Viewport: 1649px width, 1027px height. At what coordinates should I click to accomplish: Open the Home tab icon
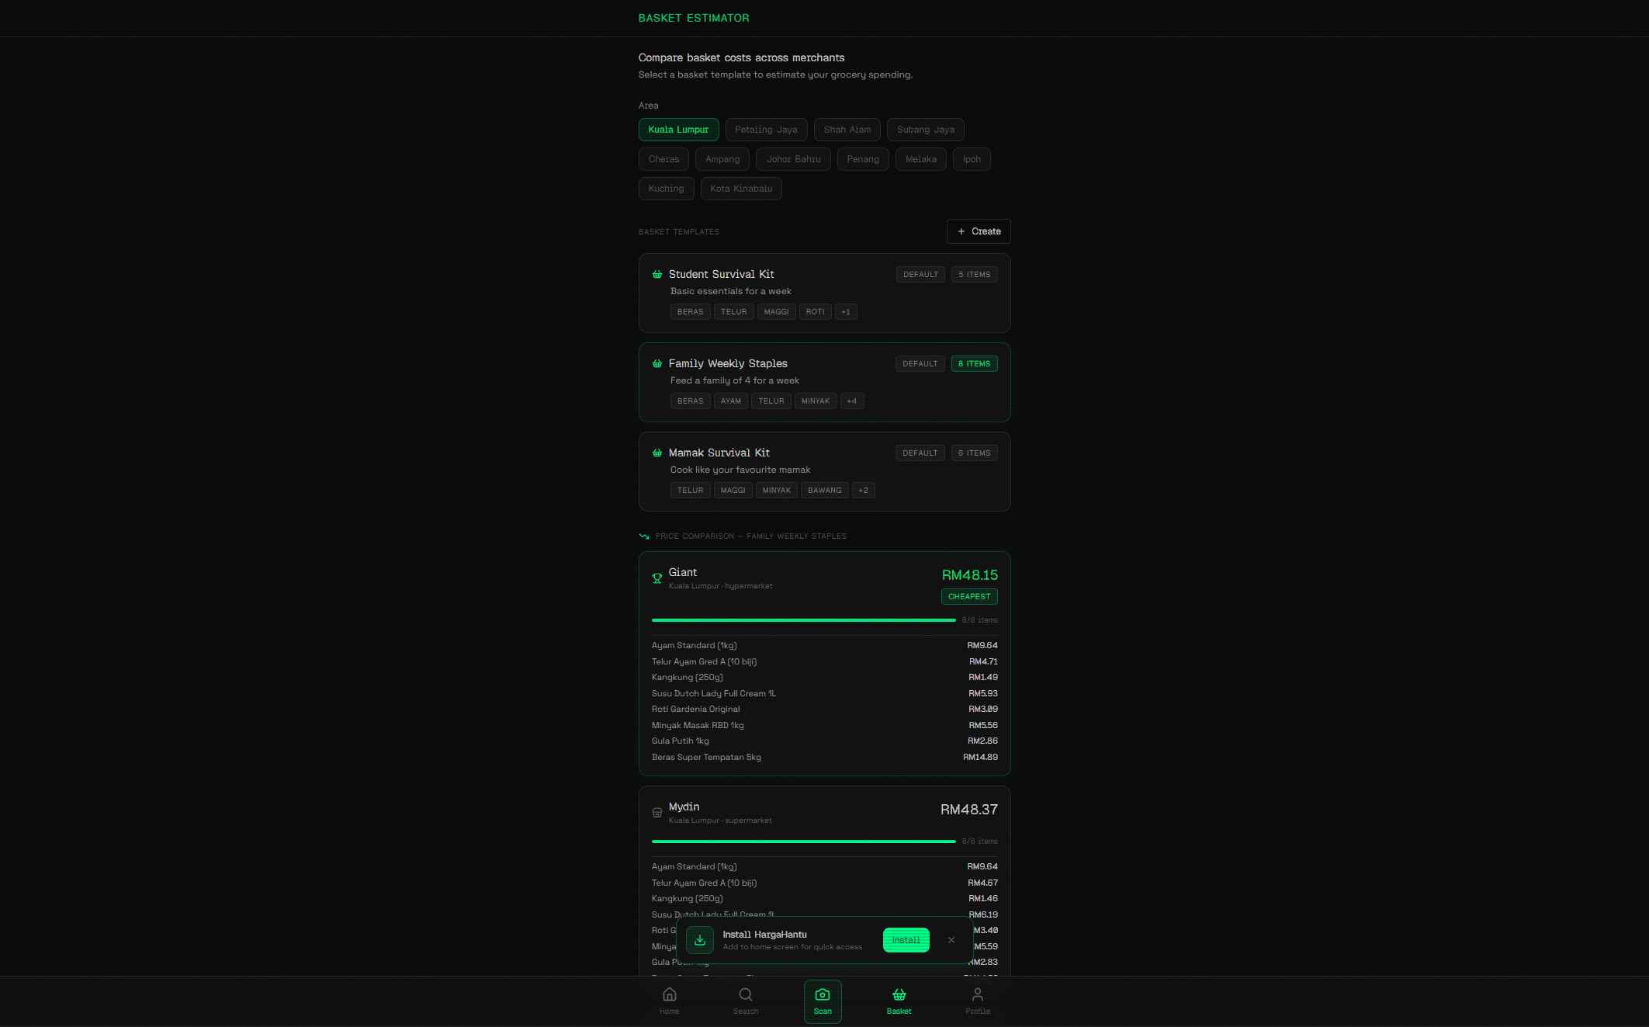669,994
